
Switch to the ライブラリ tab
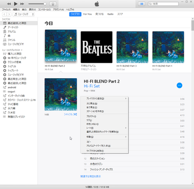point(75,14)
